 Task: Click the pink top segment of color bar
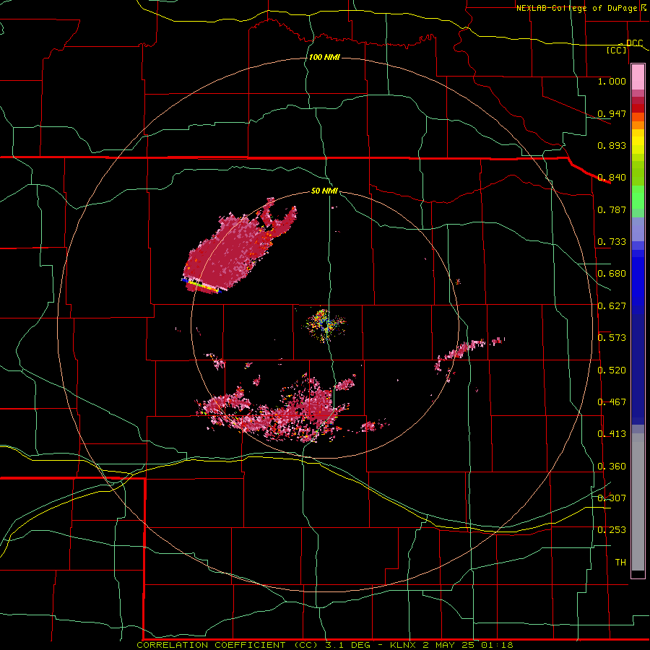pyautogui.click(x=638, y=77)
